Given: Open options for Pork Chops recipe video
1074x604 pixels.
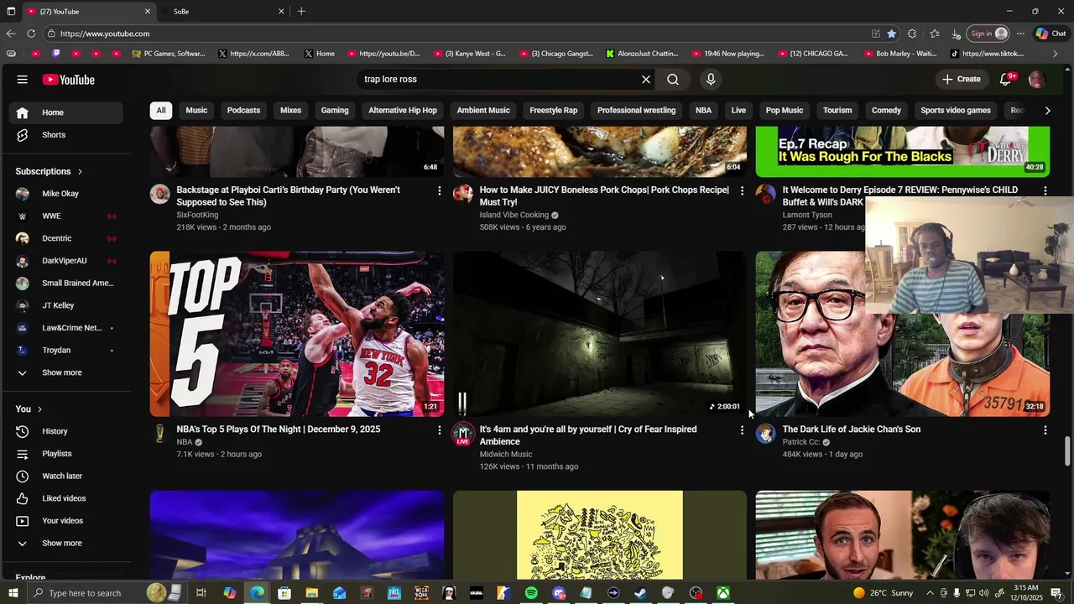Looking at the screenshot, I should pos(742,191).
